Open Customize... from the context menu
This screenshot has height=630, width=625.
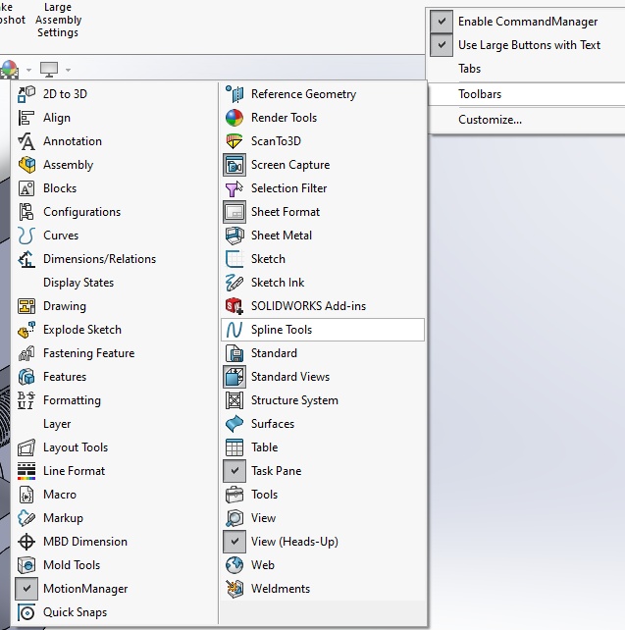coord(526,120)
